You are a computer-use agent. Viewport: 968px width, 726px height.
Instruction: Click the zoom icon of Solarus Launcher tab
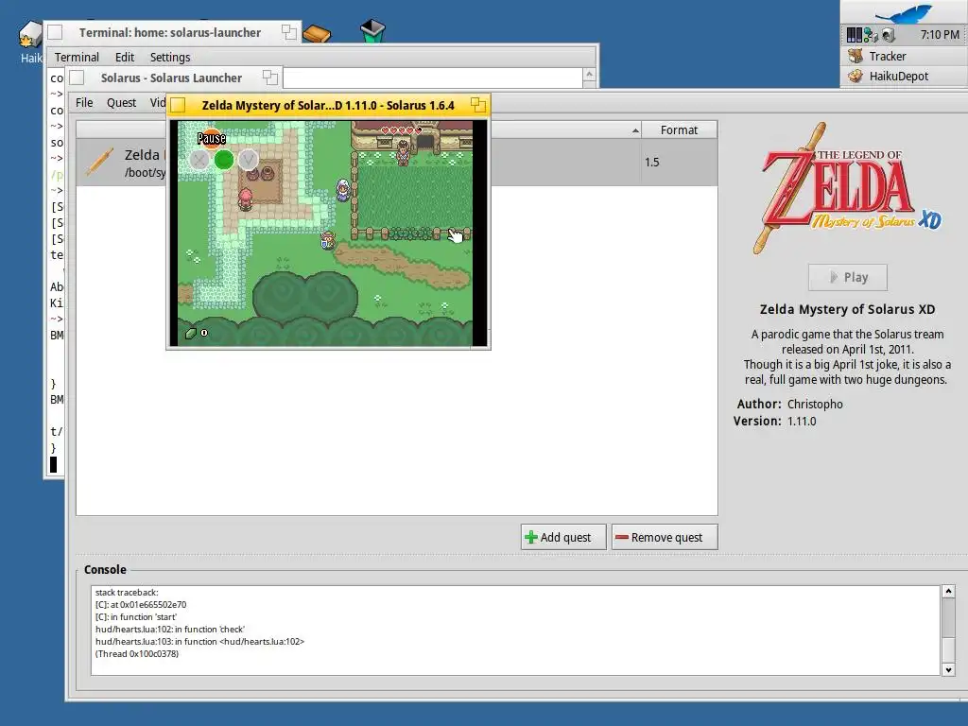pyautogui.click(x=269, y=78)
